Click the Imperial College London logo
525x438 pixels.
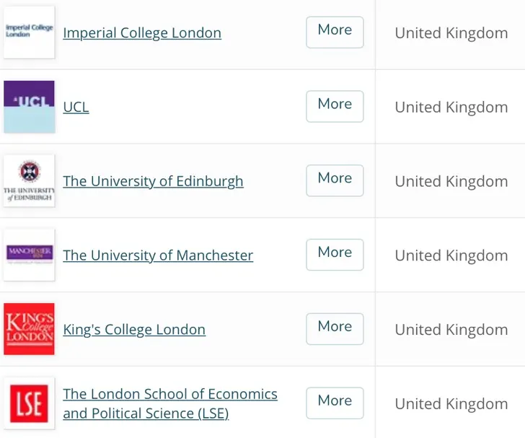click(29, 32)
